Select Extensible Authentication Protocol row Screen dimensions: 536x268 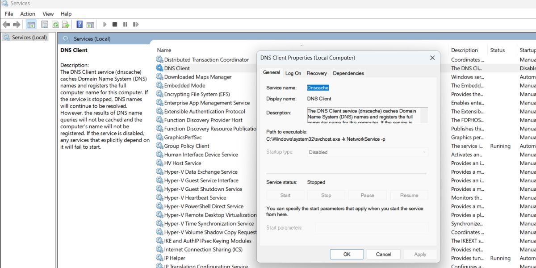point(205,111)
